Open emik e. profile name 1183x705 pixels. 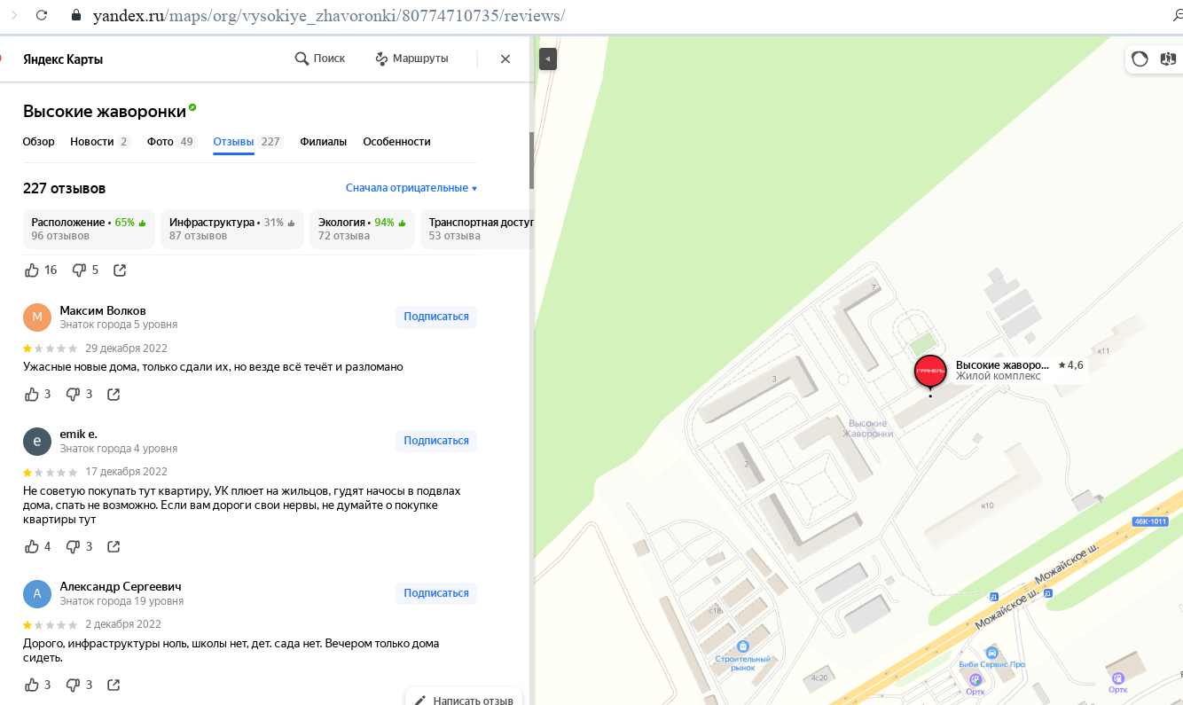pos(78,434)
